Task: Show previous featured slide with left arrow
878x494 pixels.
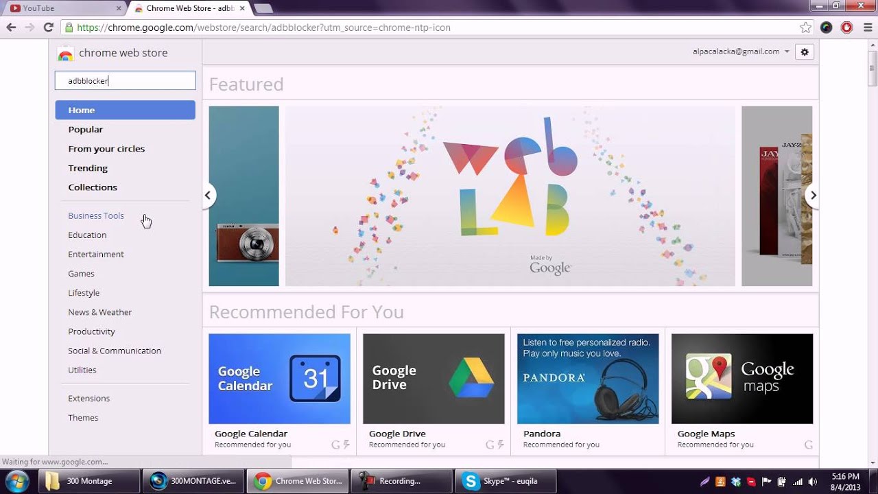Action: 207,196
